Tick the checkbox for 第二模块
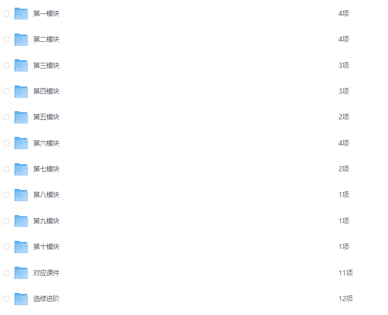 point(7,40)
